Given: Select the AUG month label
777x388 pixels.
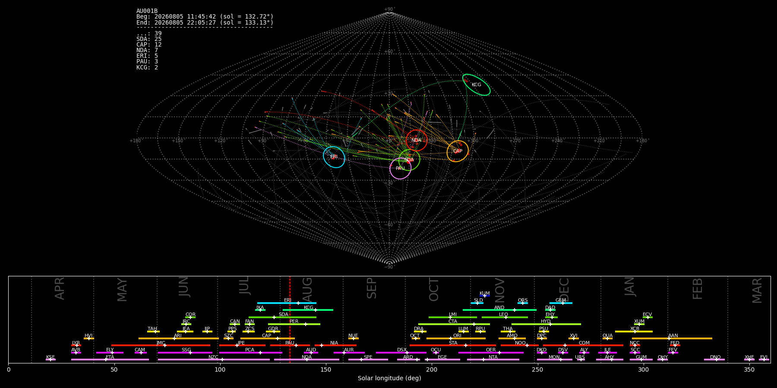Looking at the screenshot, I should pos(307,289).
